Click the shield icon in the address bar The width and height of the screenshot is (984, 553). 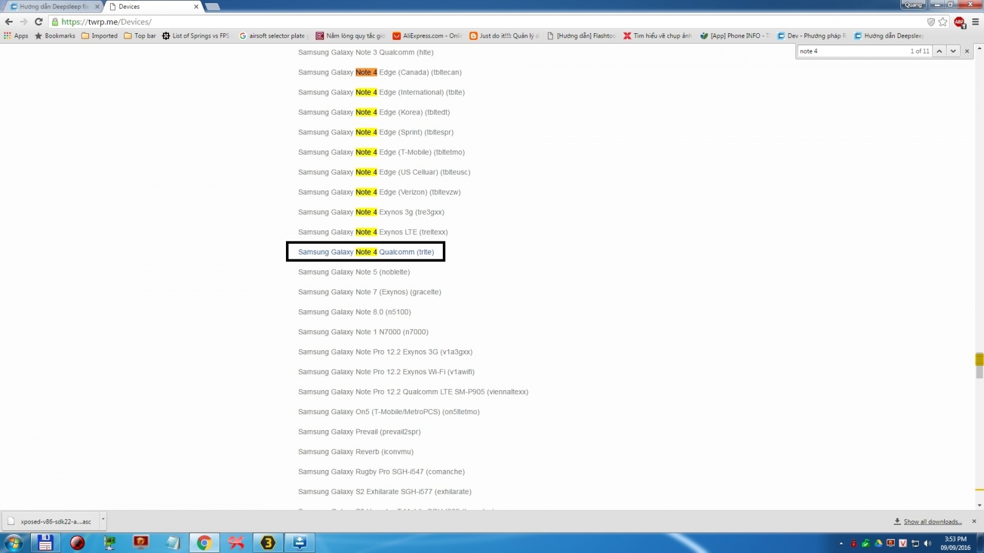tap(930, 22)
